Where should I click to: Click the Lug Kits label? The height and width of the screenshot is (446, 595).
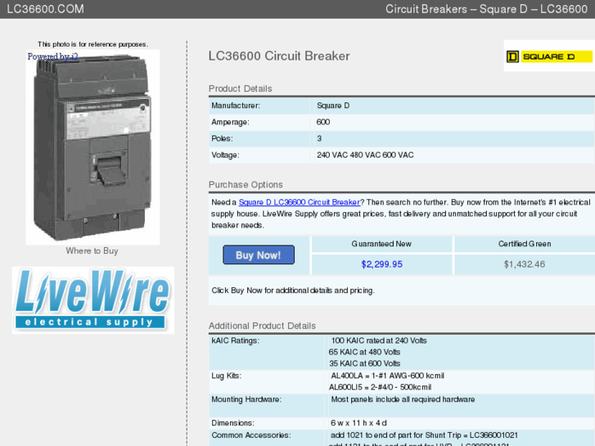click(226, 376)
